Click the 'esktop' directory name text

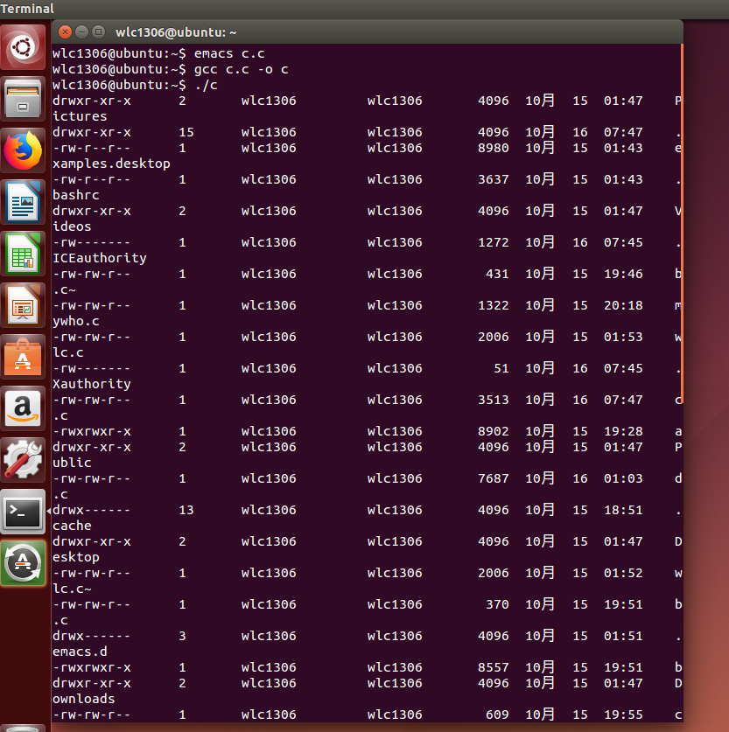tap(75, 557)
